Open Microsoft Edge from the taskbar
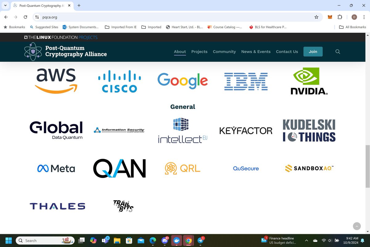Image resolution: width=370 pixels, height=247 pixels. [x=153, y=241]
